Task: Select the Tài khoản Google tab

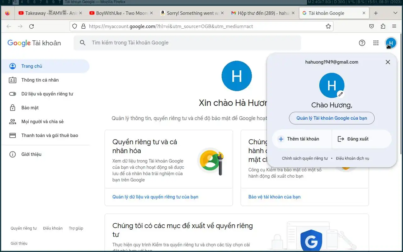Action: pos(334,13)
